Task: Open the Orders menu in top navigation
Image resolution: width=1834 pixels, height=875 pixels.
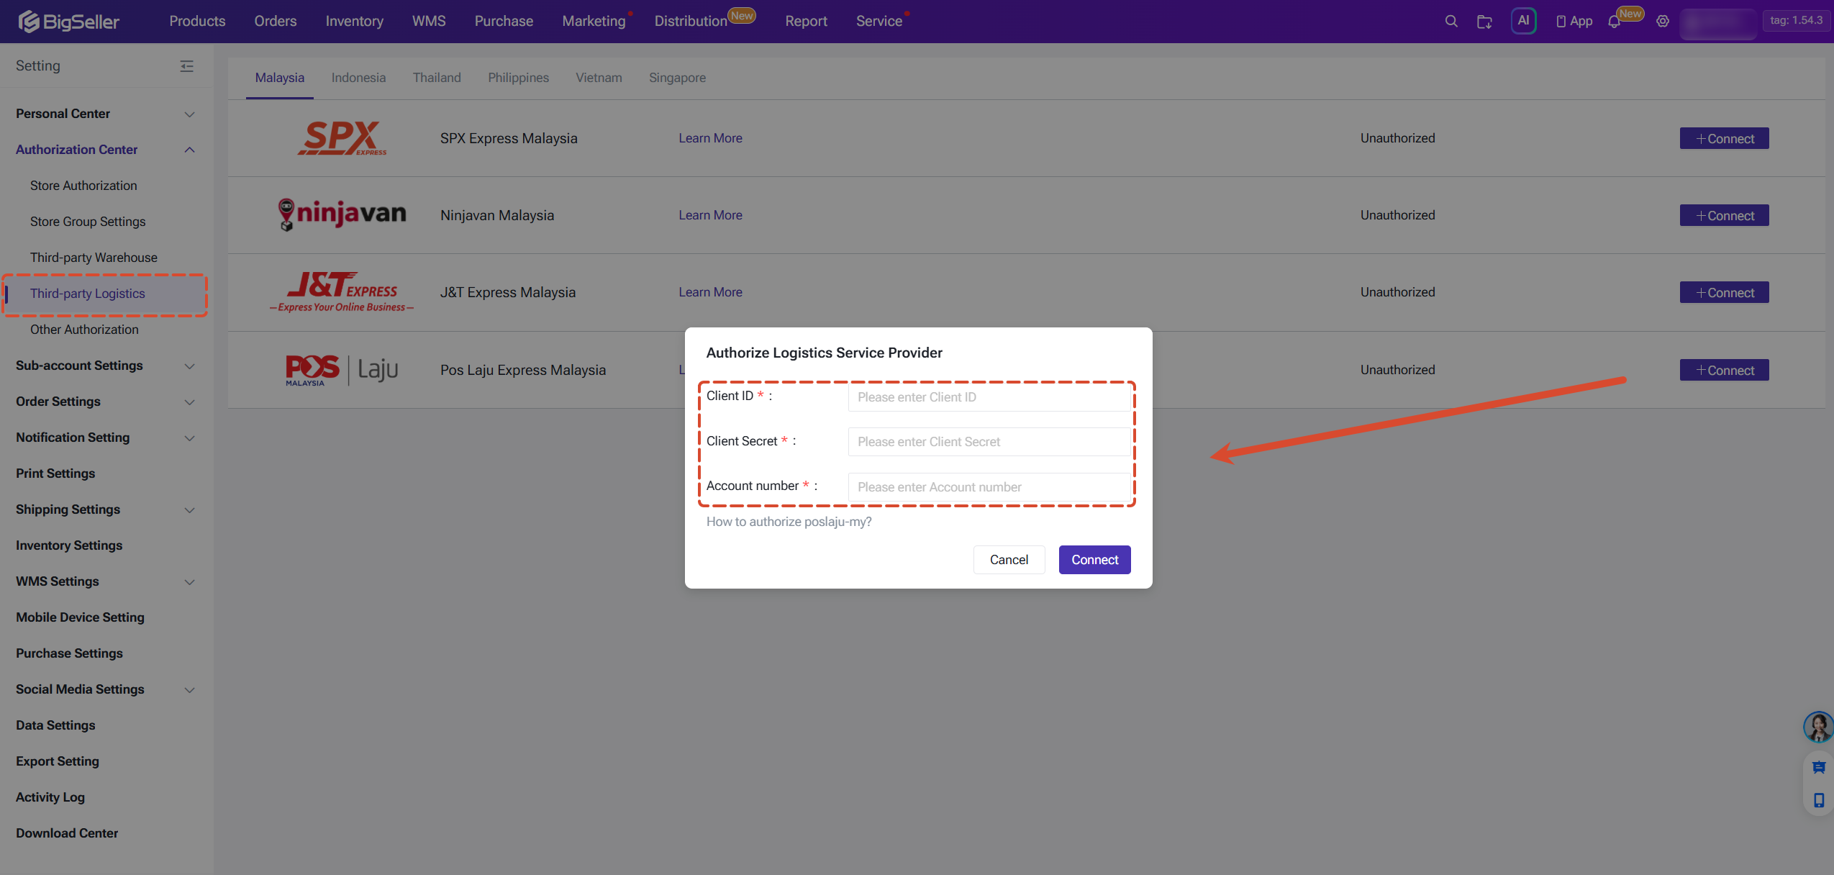Action: 275,21
